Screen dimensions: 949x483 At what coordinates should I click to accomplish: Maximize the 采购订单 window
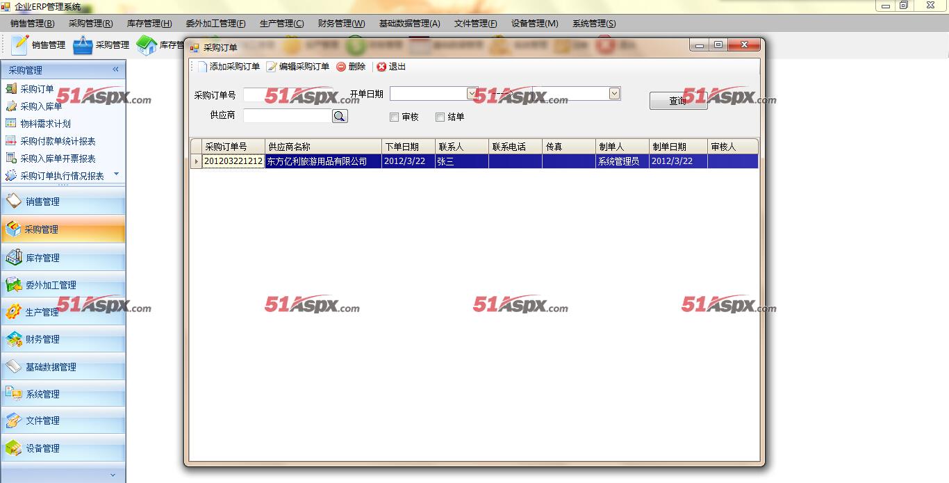(x=718, y=45)
